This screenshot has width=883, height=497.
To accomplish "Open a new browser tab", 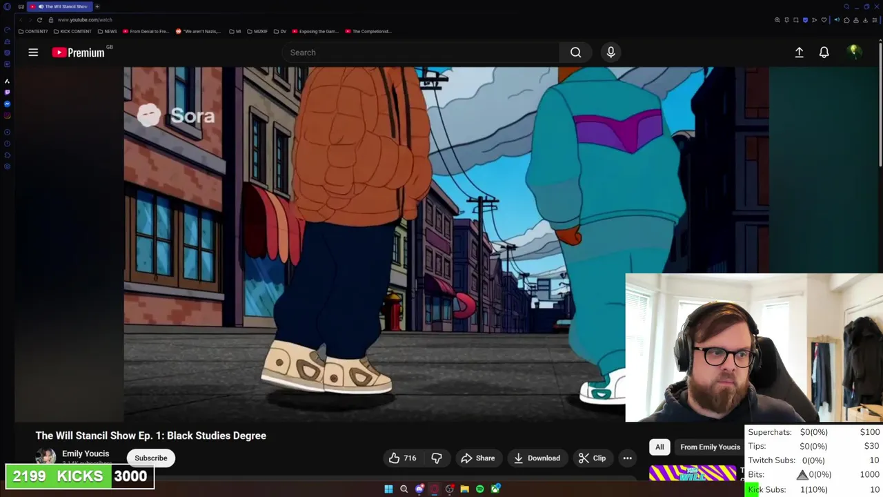I will coord(97,6).
